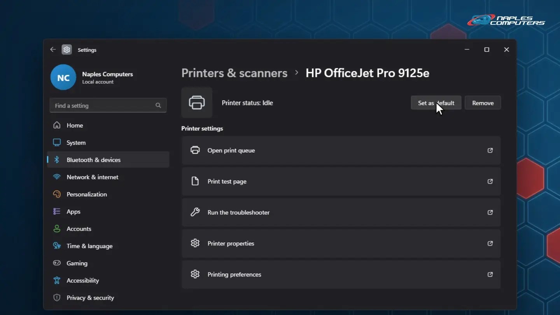Focus the Find a setting search box

coord(108,105)
